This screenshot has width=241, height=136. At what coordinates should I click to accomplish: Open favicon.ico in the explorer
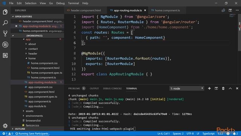pos(32,125)
